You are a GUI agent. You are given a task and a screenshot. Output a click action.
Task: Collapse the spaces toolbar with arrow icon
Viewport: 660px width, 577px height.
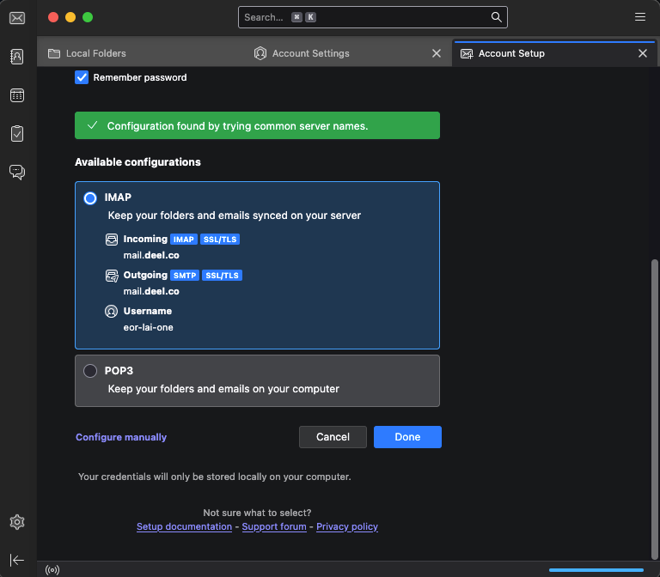pyautogui.click(x=16, y=560)
